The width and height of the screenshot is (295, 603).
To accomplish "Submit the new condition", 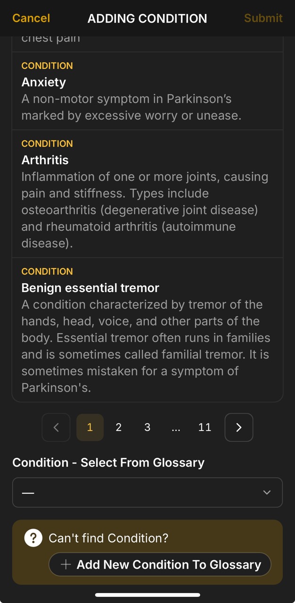I will (x=263, y=18).
